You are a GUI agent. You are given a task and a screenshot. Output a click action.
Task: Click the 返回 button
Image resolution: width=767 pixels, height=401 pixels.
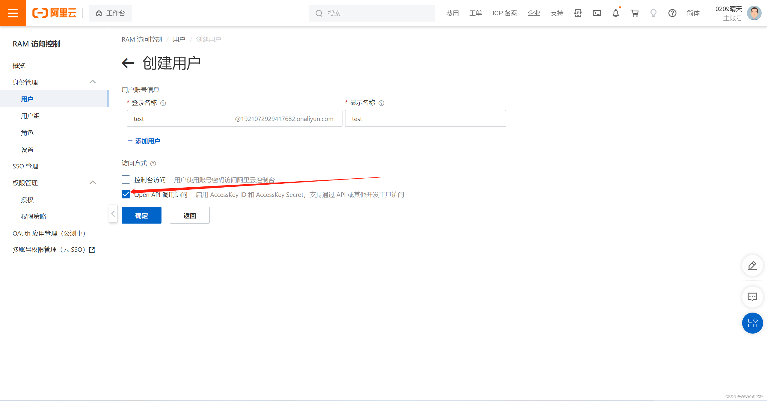point(190,215)
